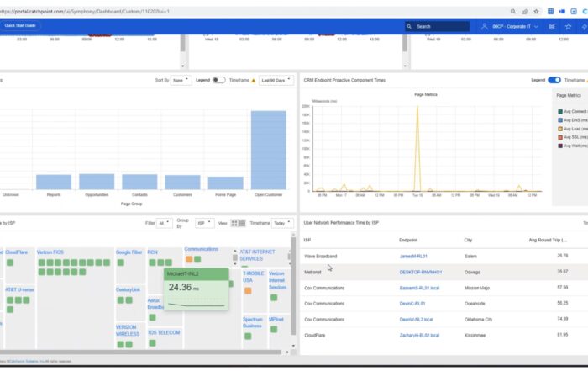This screenshot has width=588, height=371.
Task: Toggle Avg DNS series in legend
Action: pos(572,120)
